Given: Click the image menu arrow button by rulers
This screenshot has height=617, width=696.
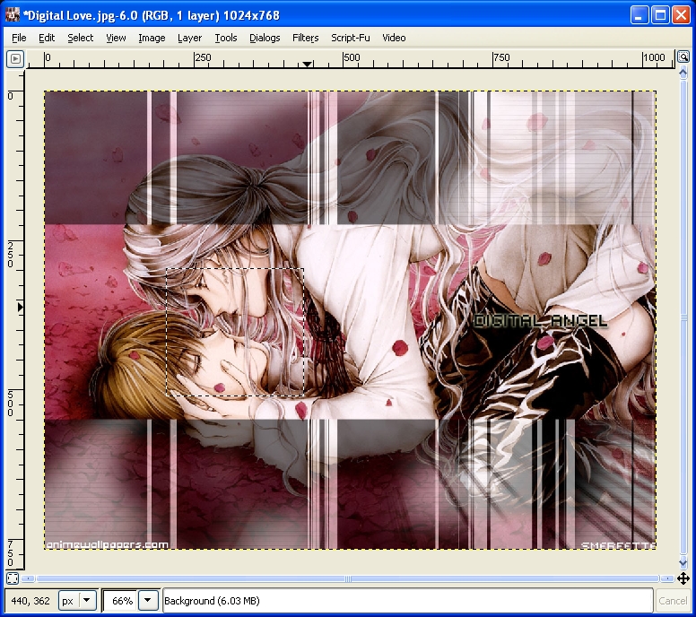Looking at the screenshot, I should click(15, 58).
